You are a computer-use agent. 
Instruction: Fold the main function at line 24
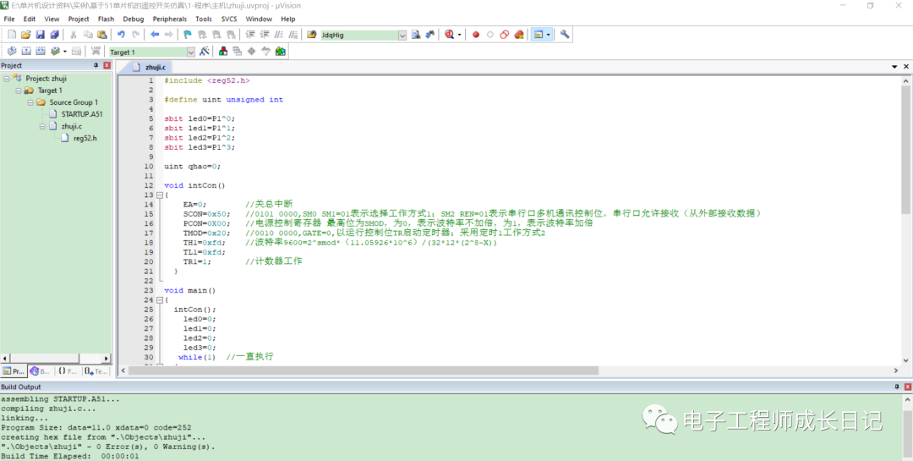[160, 300]
